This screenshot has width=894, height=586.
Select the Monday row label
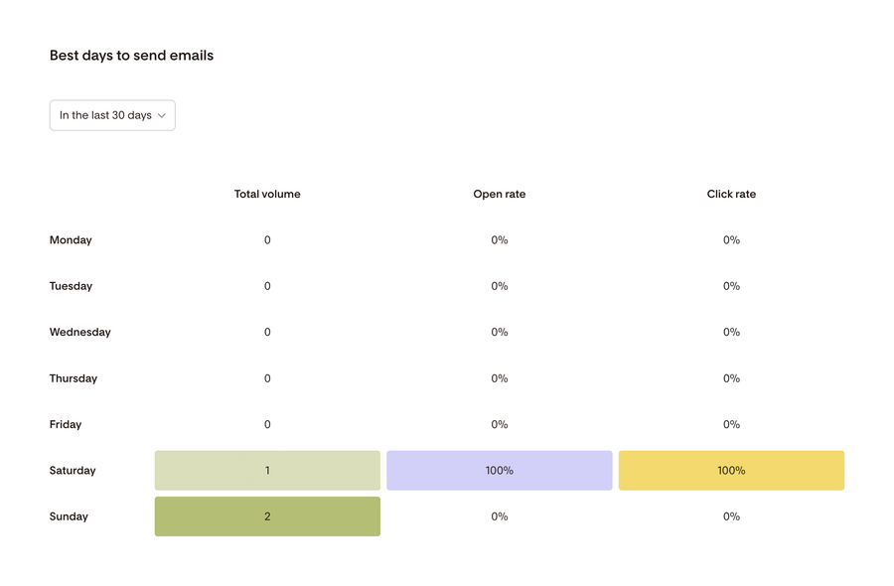coord(71,239)
